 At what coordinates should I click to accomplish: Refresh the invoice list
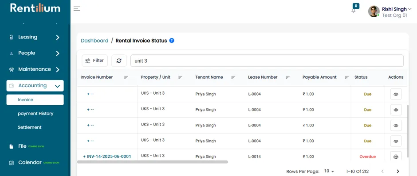119,61
